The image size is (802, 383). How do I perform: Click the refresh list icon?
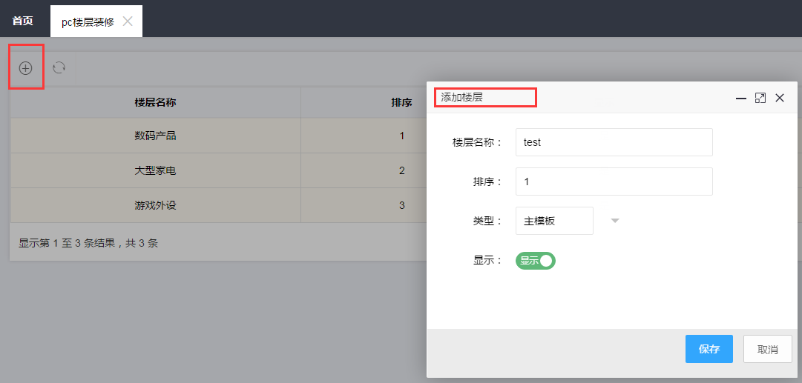point(59,67)
